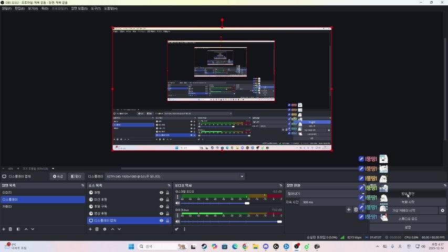
Task: Add a new source with the plus icon
Action: coord(90,229)
